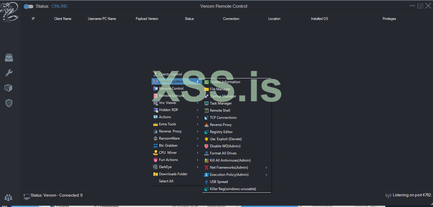Open the wrench tools sidebar icon
This screenshot has height=207, width=433.
click(9, 73)
